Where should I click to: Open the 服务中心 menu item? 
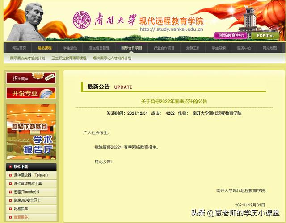tap(244, 48)
